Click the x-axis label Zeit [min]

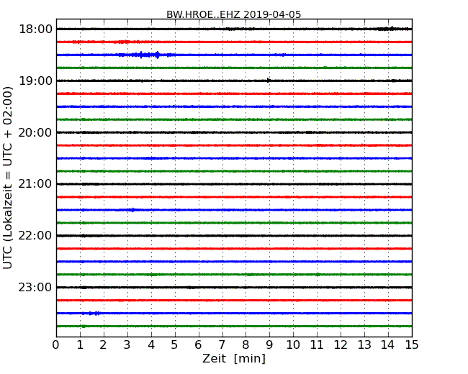pos(234,358)
